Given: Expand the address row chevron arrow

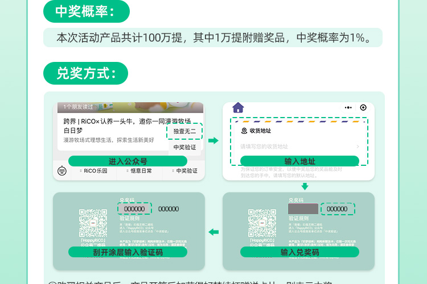Looking at the screenshot, I should coord(358,147).
